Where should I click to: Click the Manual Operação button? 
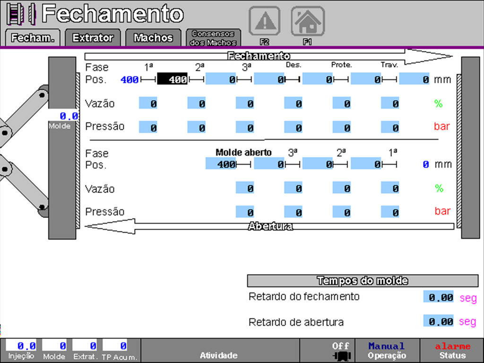[387, 351]
